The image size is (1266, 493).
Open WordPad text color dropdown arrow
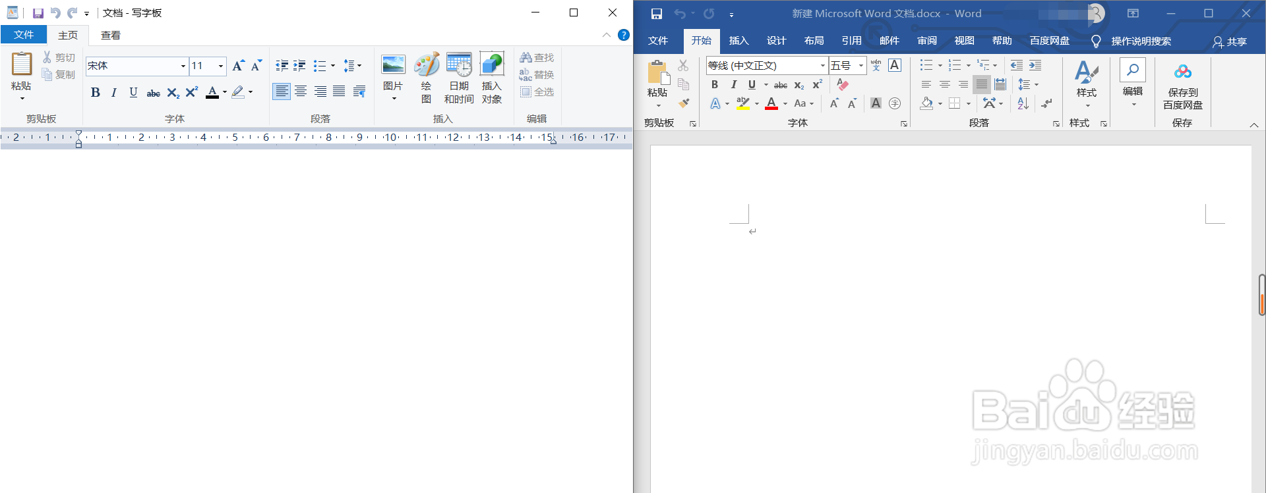click(225, 92)
